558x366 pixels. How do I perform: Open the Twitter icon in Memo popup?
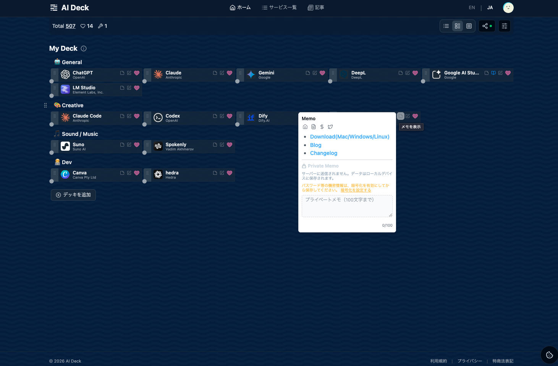pos(330,127)
